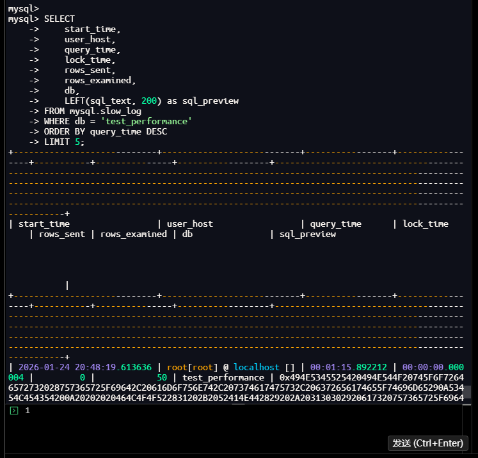This screenshot has height=458, width=478.
Task: Click 'ORDER BY query_time DESC' line
Action: pos(106,132)
